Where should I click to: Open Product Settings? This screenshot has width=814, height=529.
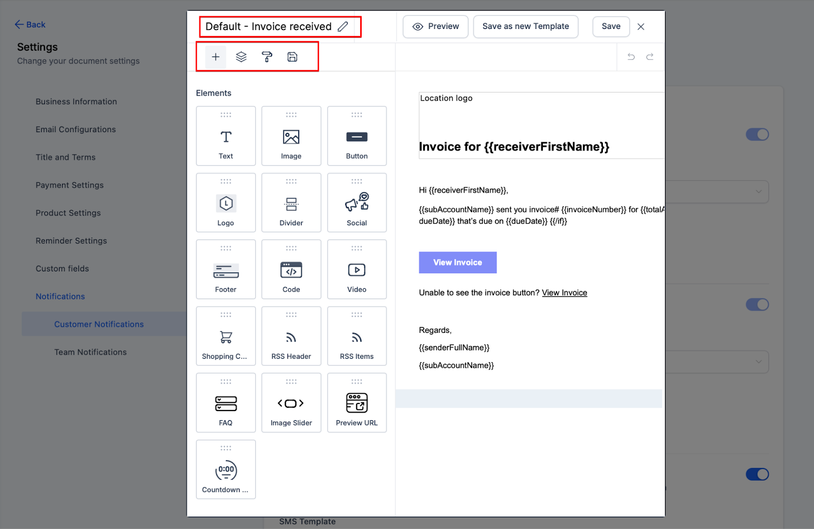[68, 213]
